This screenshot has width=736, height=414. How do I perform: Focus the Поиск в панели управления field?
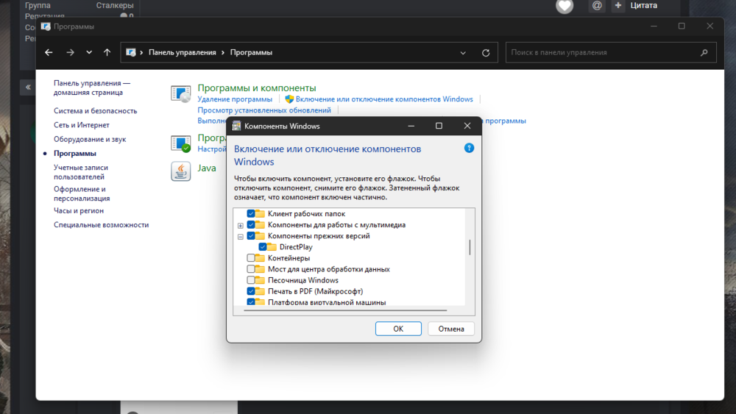coord(611,52)
